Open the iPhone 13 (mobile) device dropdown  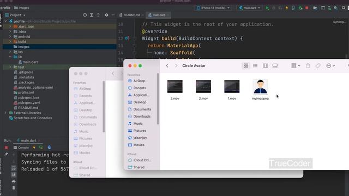tap(213, 8)
